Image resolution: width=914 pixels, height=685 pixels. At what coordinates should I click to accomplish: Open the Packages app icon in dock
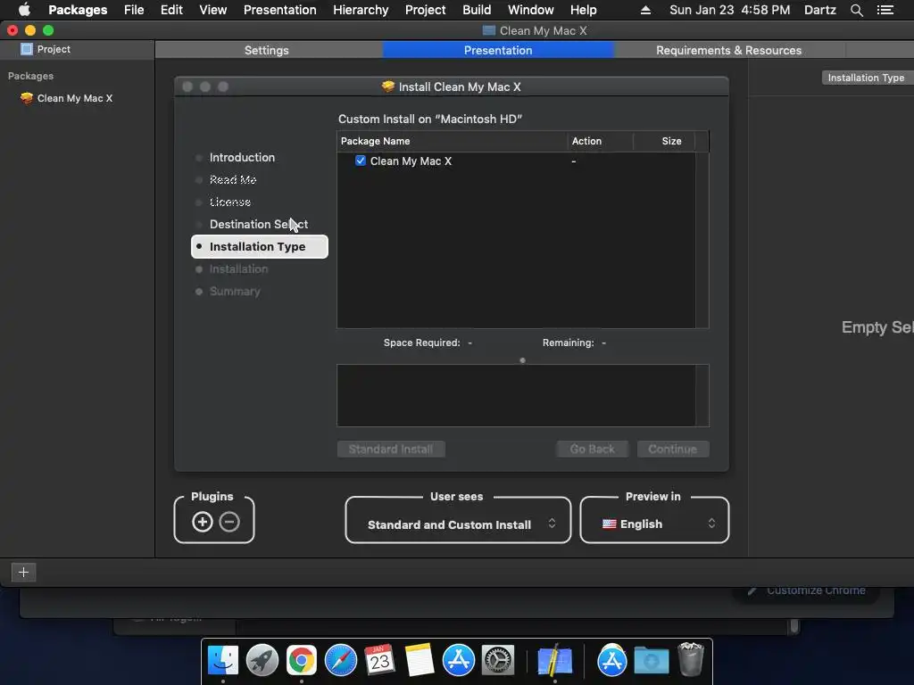[x=554, y=661]
